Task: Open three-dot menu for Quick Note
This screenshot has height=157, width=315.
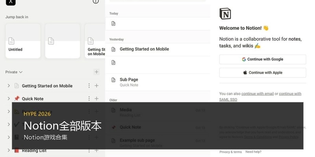Action: coord(89,99)
